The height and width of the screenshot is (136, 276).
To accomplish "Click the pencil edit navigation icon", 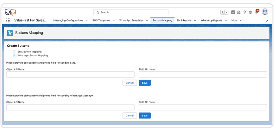I will pyautogui.click(x=267, y=21).
